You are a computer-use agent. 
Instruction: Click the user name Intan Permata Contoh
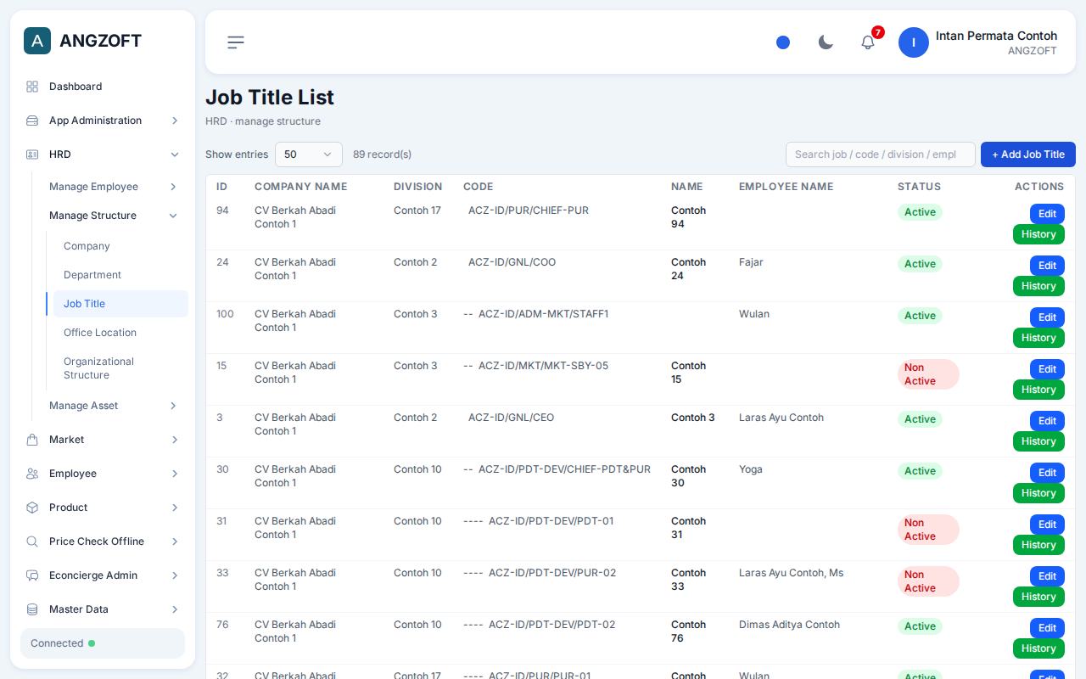[996, 36]
